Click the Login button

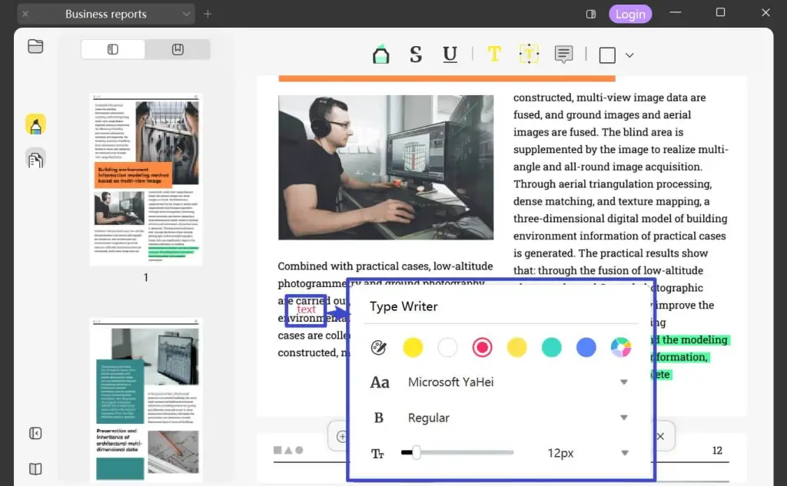click(x=630, y=14)
